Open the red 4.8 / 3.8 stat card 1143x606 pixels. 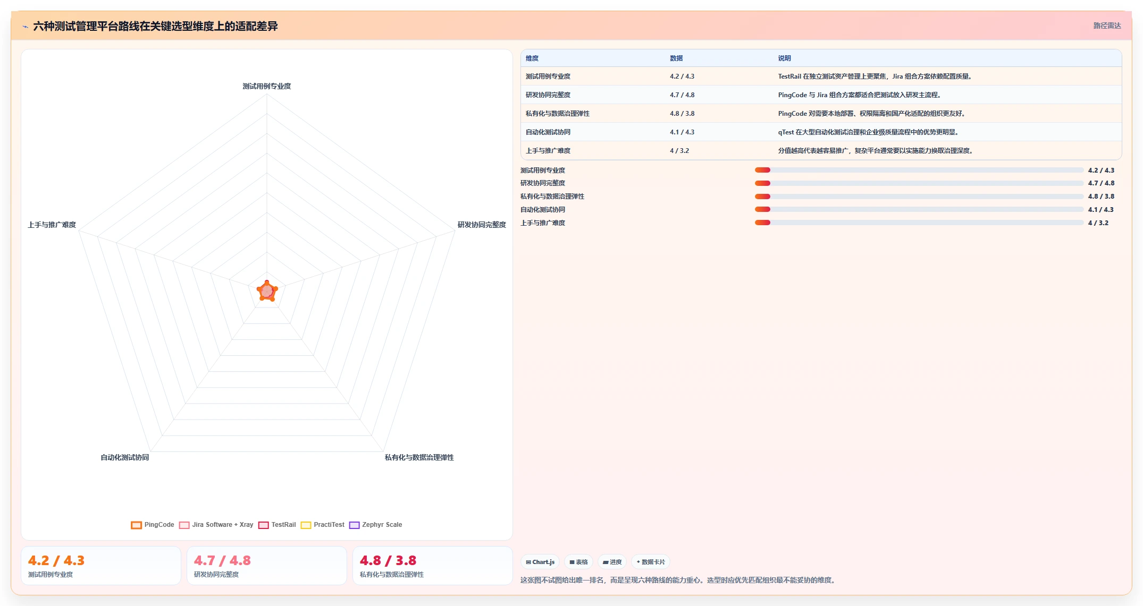433,566
